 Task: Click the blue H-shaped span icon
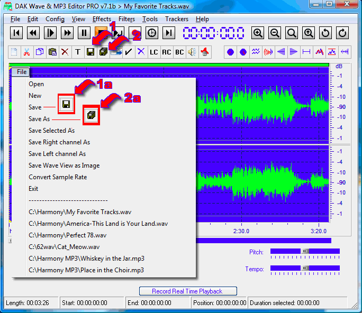(306, 52)
